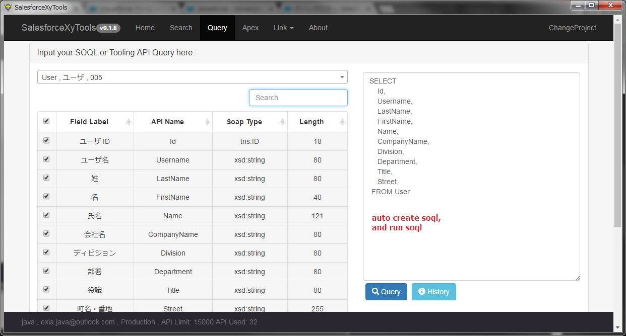The image size is (626, 336).
Task: Sort by the Length column
Action: tap(318, 122)
